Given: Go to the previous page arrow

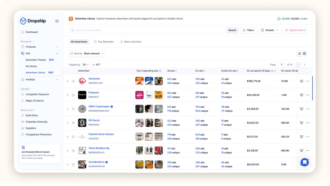Looking at the screenshot, I should click(298, 65).
